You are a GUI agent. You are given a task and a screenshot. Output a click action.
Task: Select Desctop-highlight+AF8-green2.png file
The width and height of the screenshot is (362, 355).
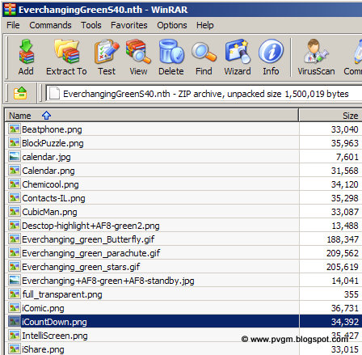coord(90,226)
